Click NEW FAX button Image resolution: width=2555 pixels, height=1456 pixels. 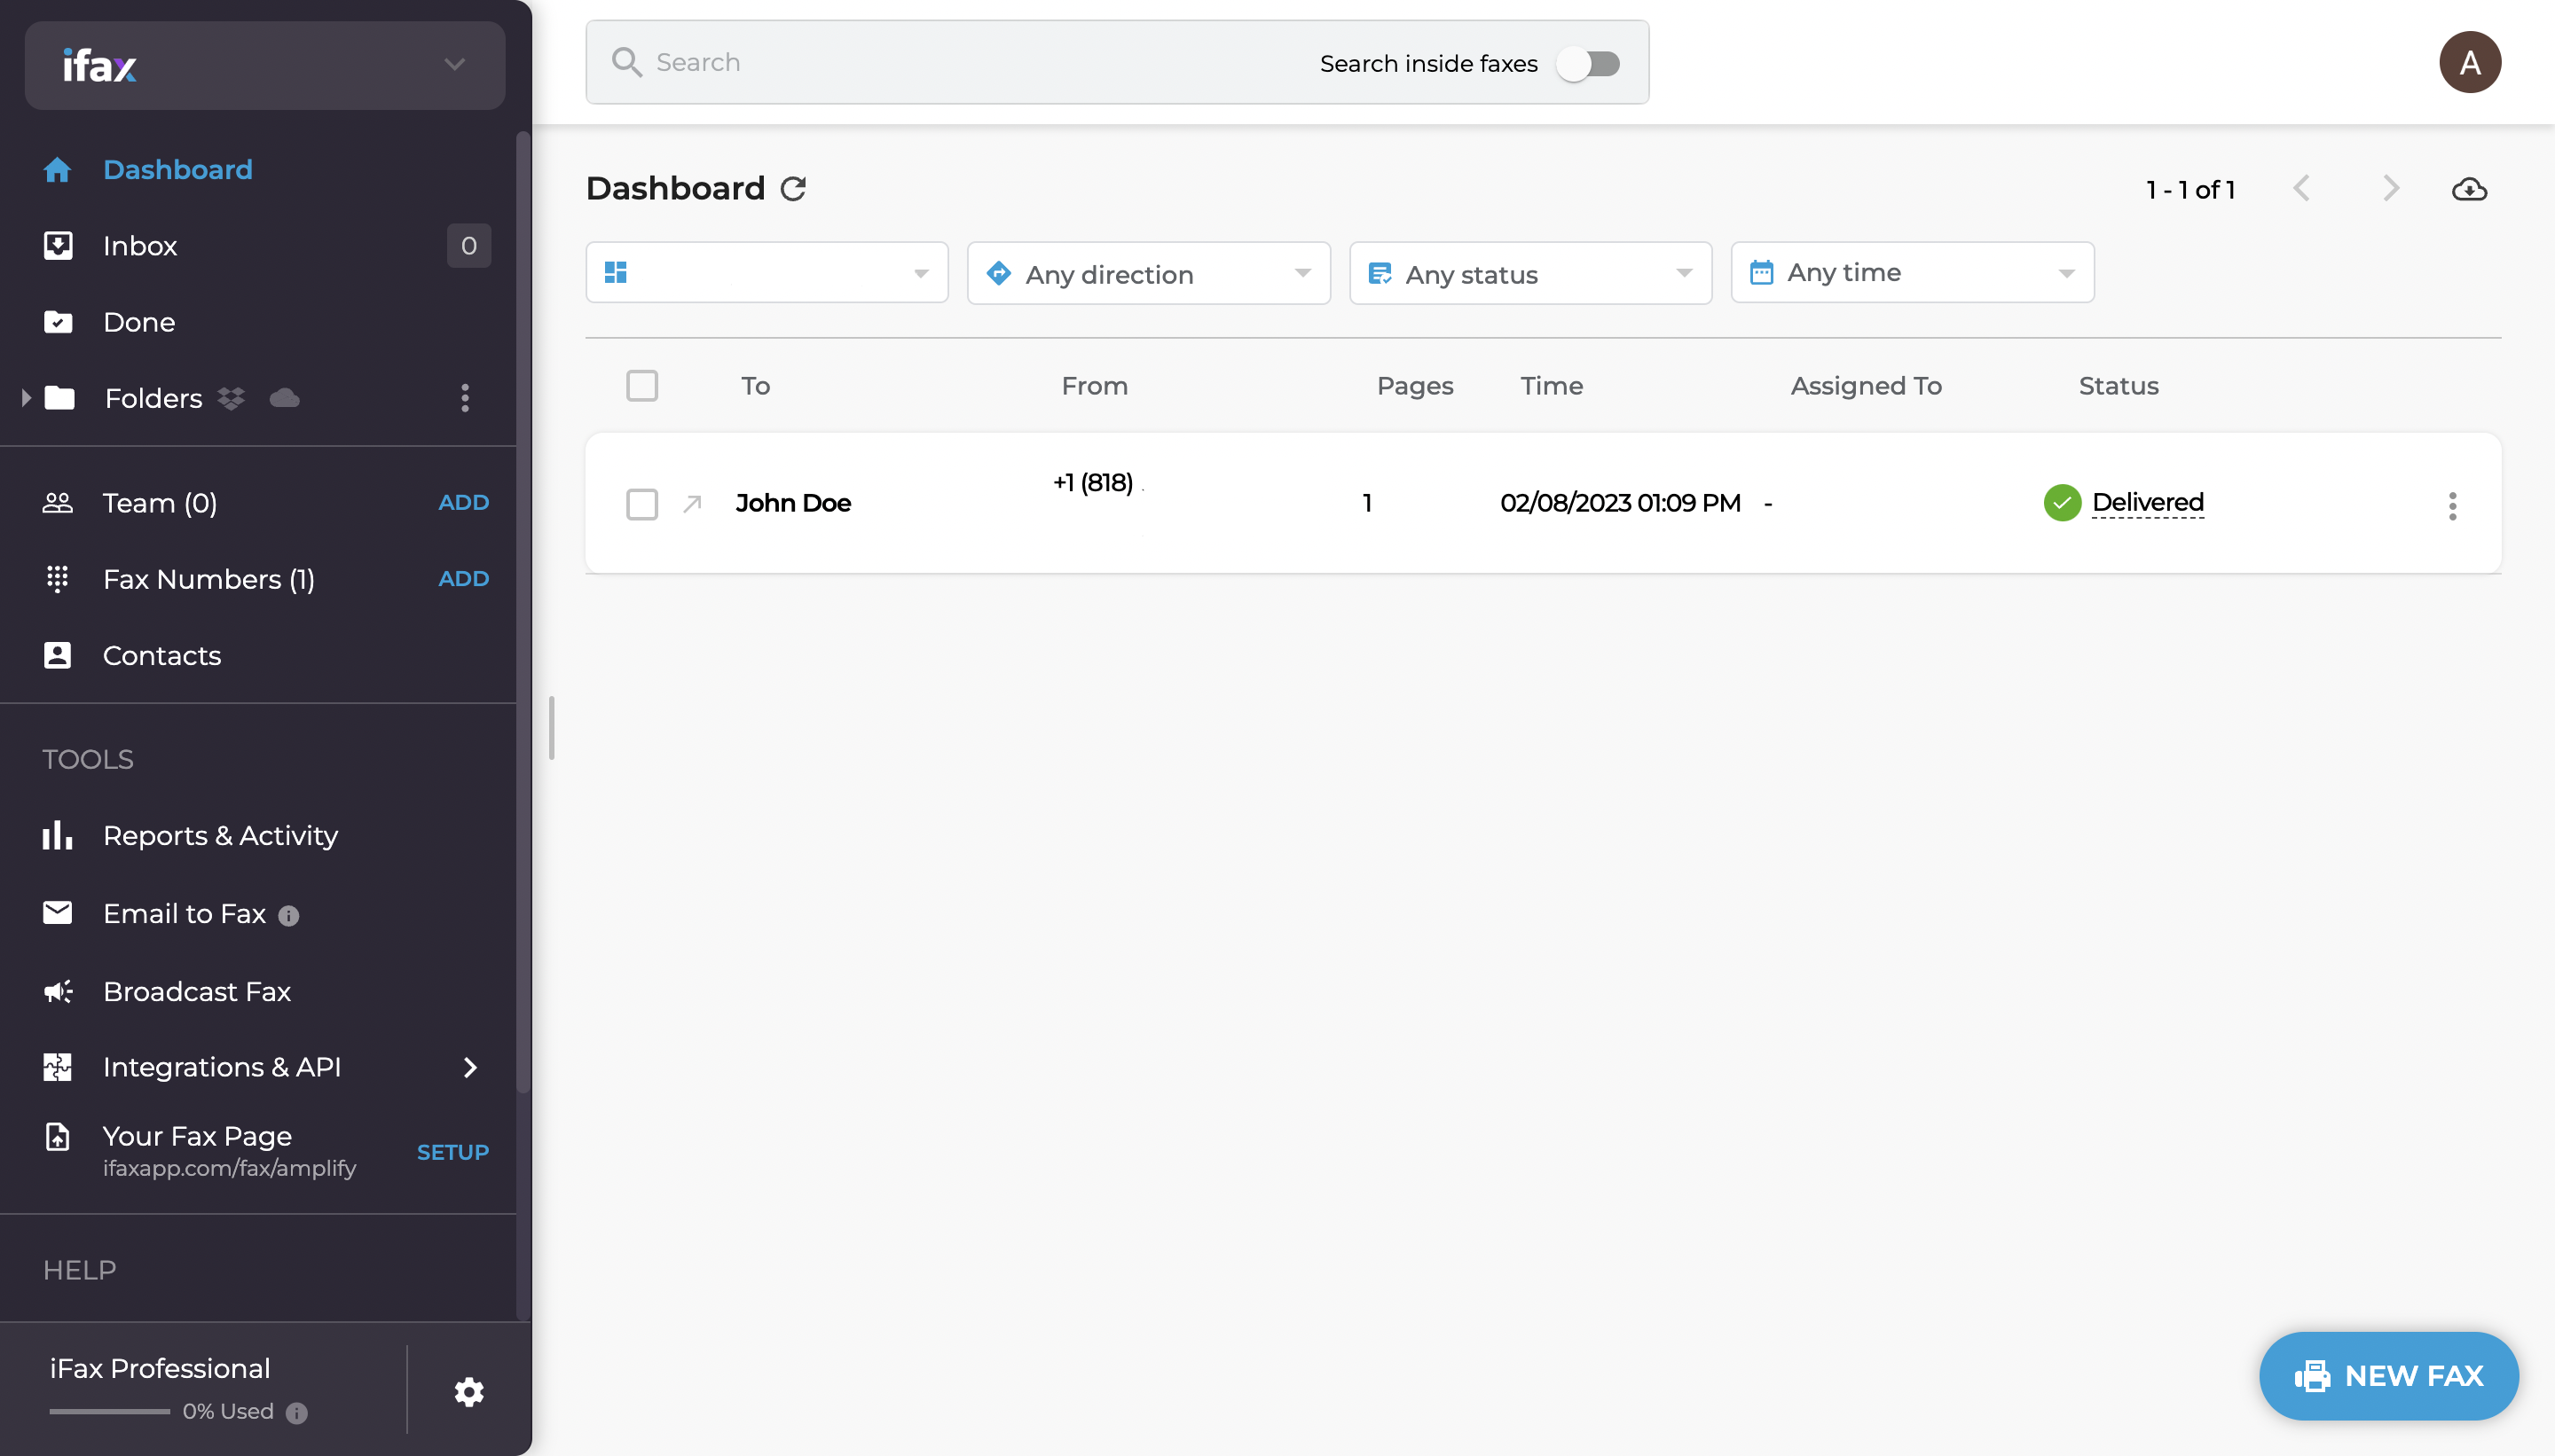2390,1375
